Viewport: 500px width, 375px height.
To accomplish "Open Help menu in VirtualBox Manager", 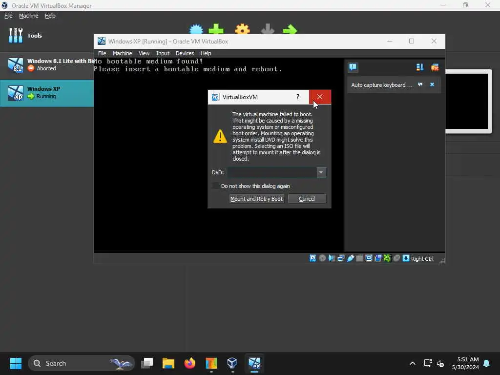I will coord(50,16).
